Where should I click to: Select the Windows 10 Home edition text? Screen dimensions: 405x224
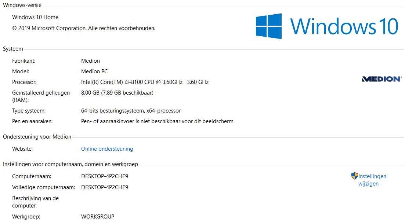pos(35,17)
